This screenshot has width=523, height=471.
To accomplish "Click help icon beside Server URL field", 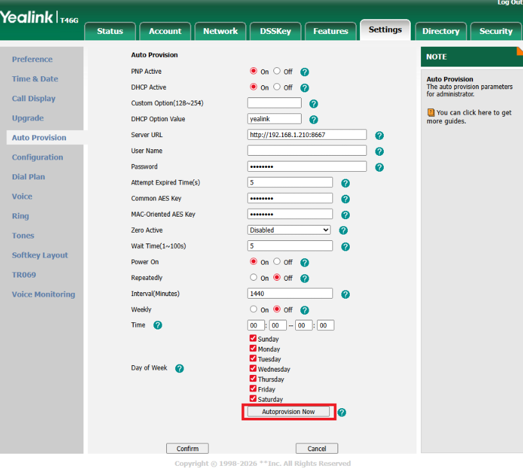I will pyautogui.click(x=379, y=135).
